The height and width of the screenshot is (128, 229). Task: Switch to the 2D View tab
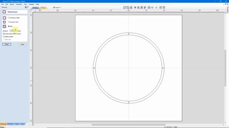click(35, 8)
